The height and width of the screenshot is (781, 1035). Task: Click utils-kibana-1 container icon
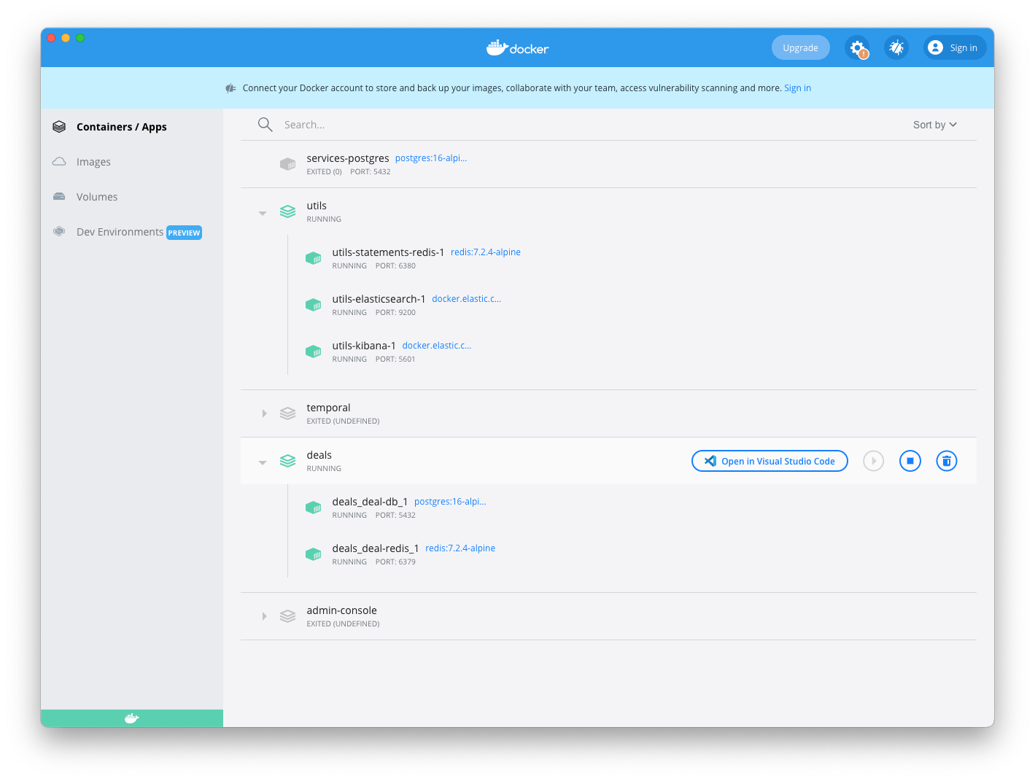314,351
